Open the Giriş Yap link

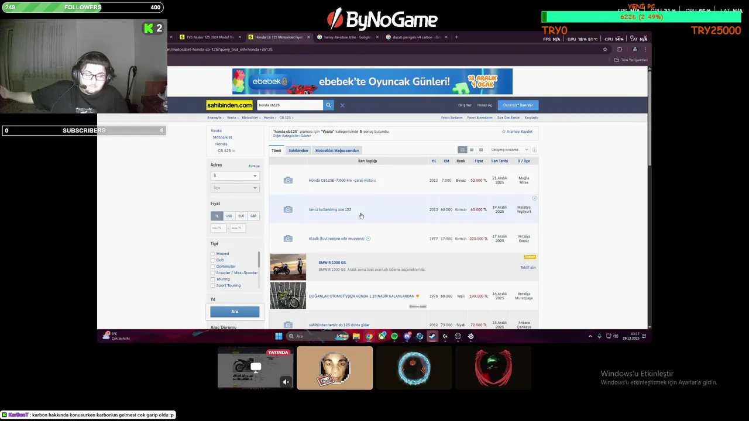465,105
